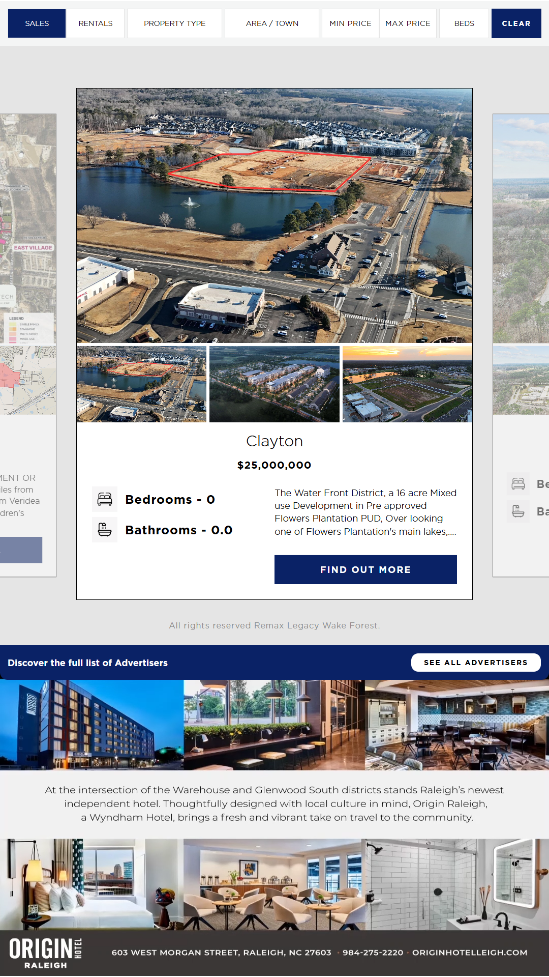This screenshot has height=977, width=549.
Task: Click the bed icon beside Bedrooms
Action: 105,499
